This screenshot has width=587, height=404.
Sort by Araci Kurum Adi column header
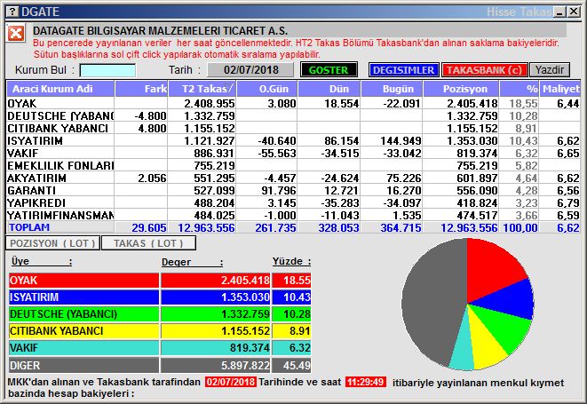tap(60, 89)
